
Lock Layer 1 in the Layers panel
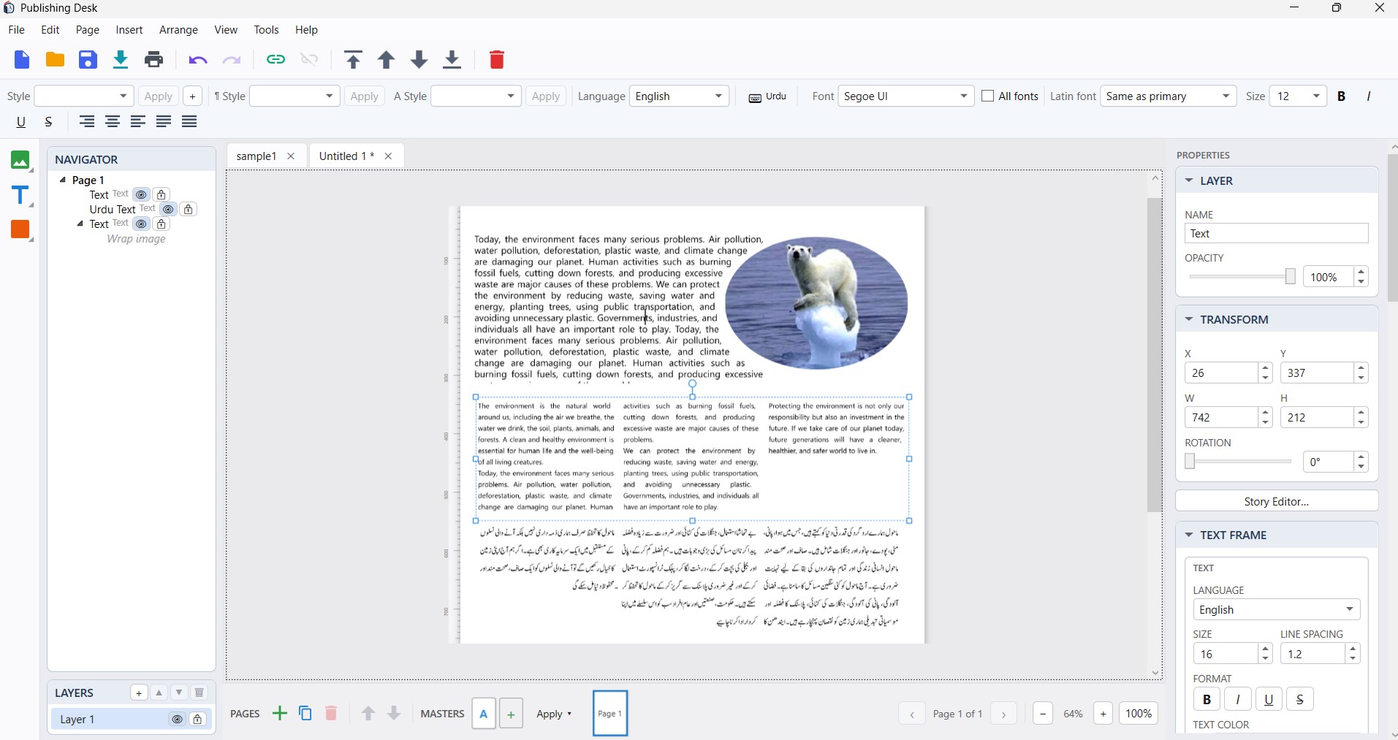197,720
